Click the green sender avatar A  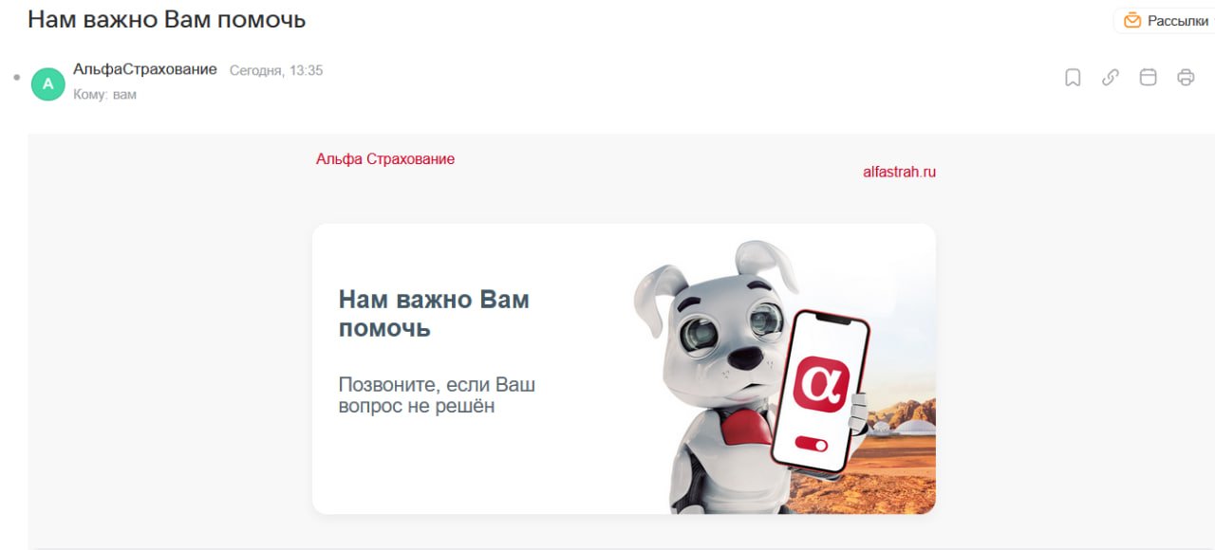(48, 83)
